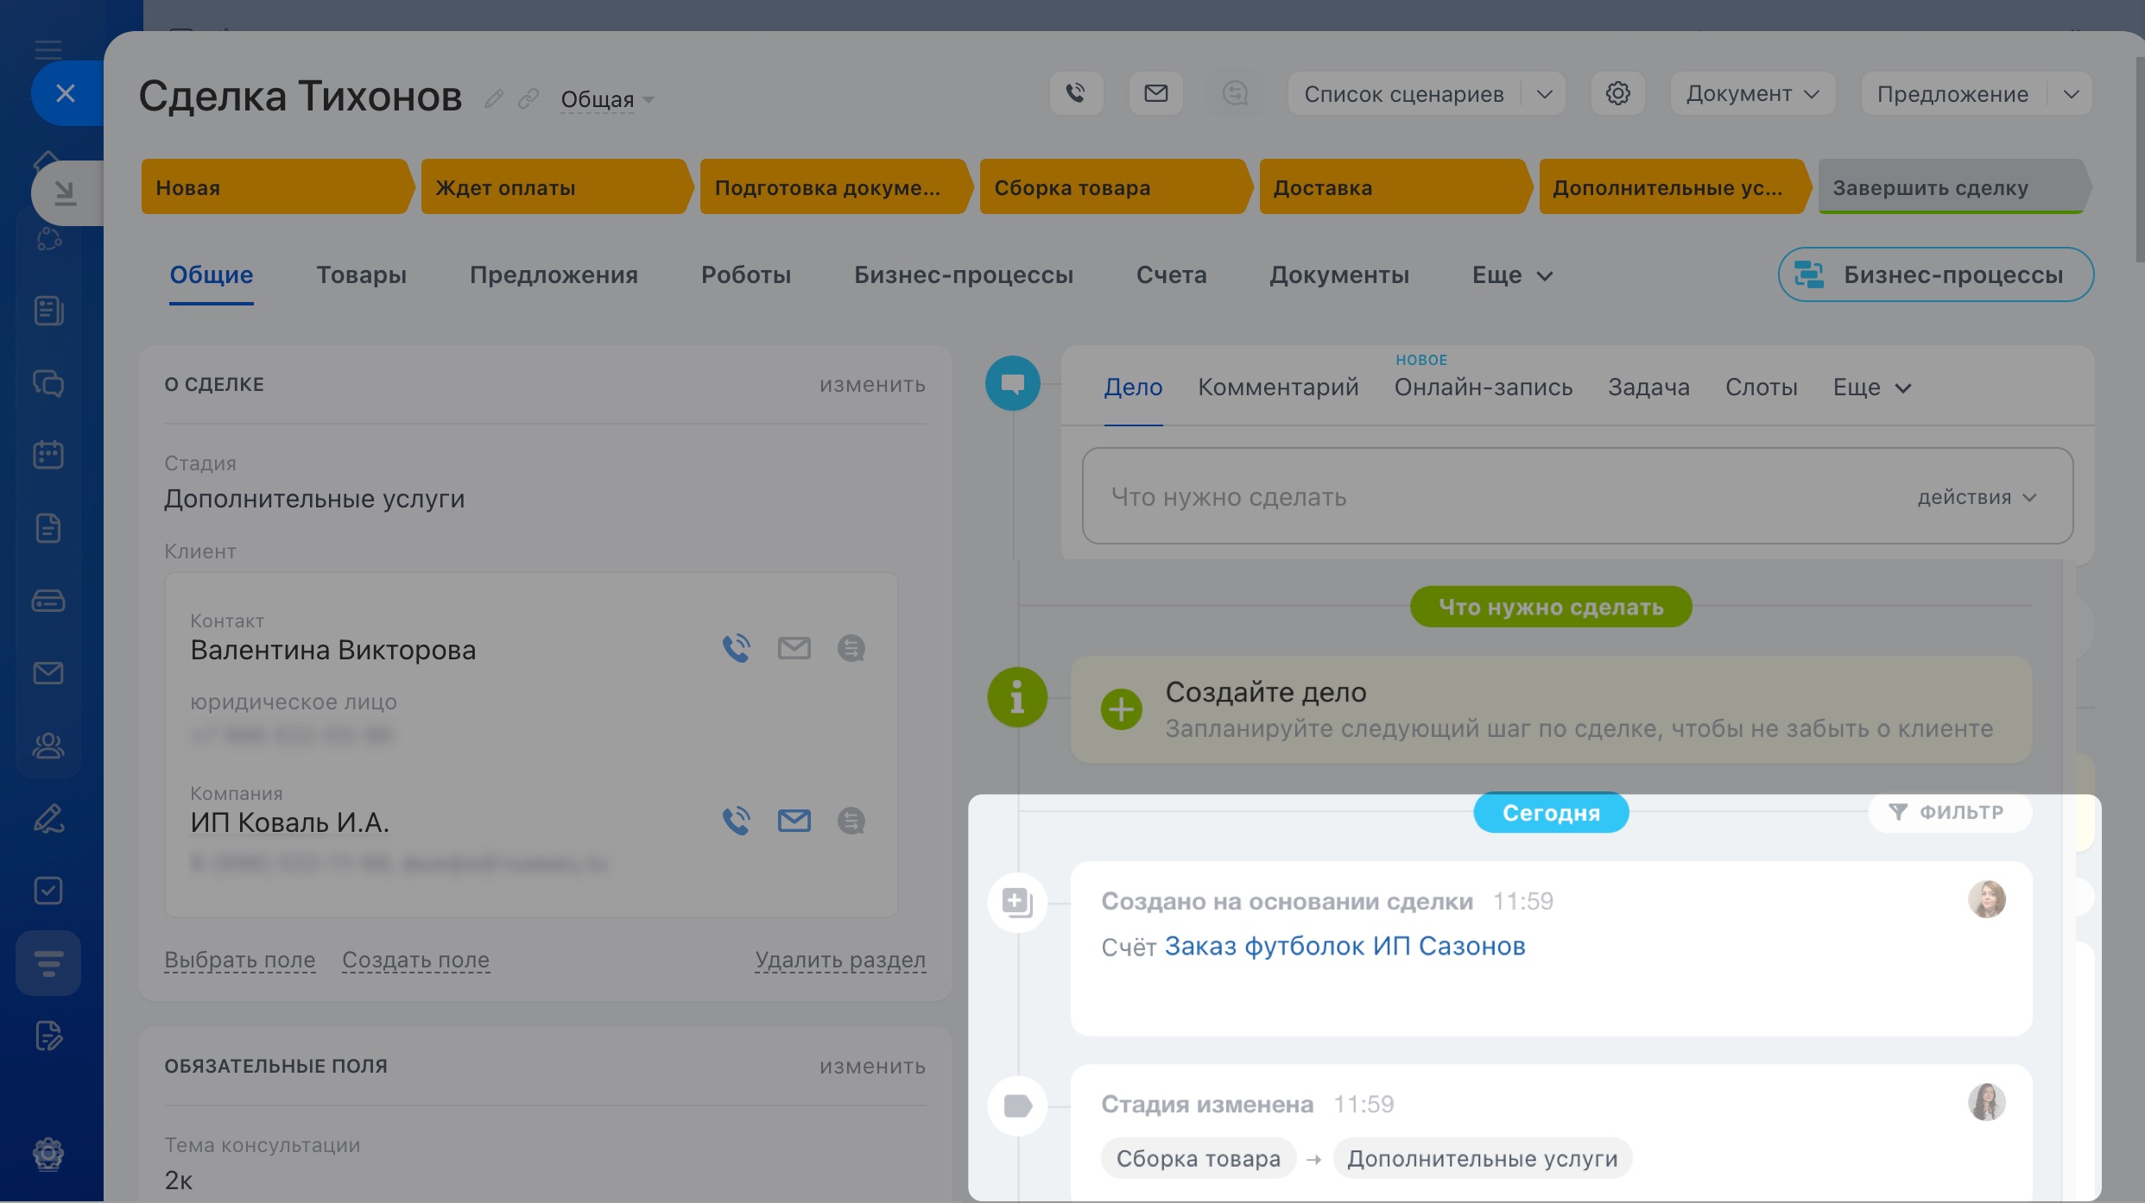Click the pencil icon to edit the deal title
Screen dimensions: 2145x1203
494,99
